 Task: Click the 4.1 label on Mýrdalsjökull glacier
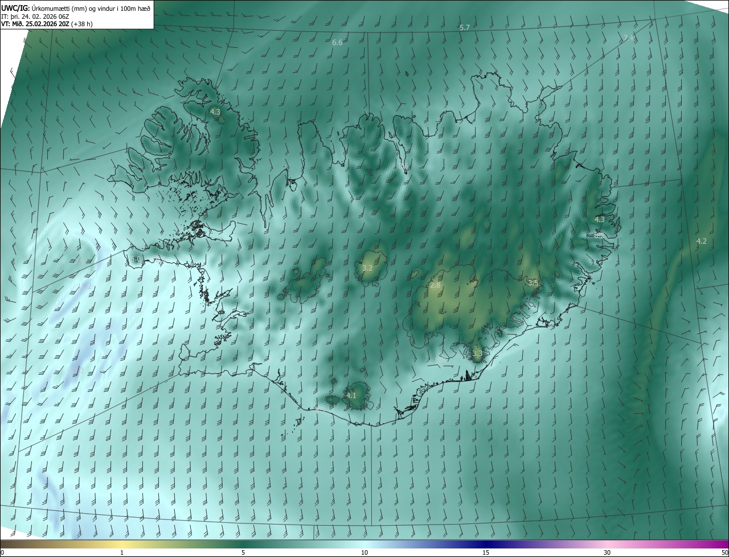[351, 395]
